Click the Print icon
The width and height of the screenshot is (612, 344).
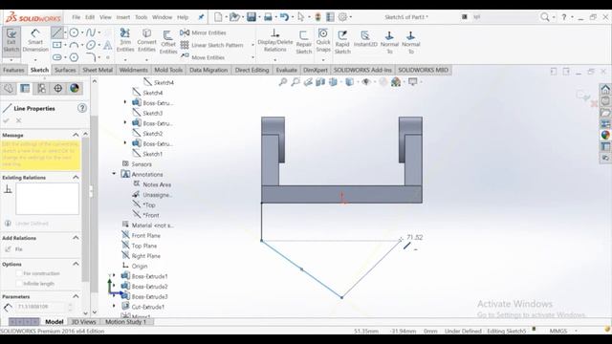(x=268, y=17)
